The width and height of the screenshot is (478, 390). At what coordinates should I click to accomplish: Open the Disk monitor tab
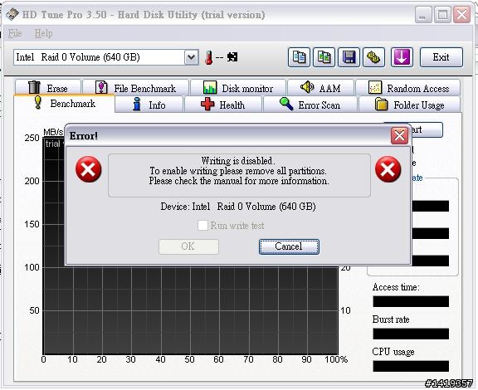pos(238,88)
